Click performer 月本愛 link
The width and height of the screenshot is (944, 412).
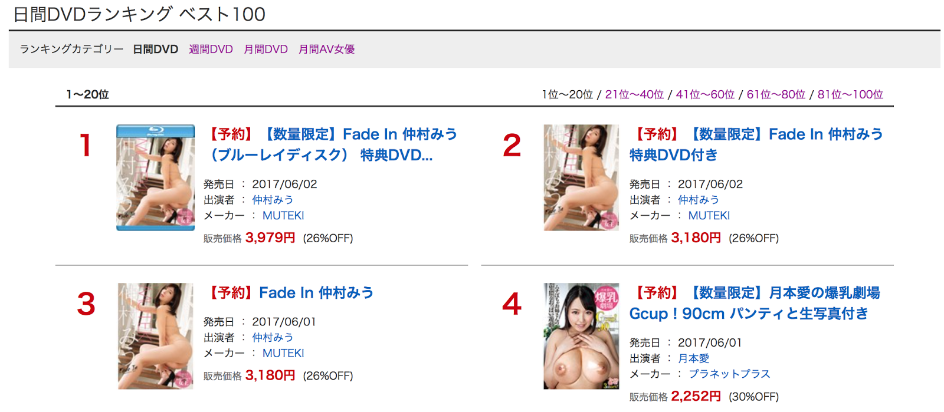tap(693, 358)
